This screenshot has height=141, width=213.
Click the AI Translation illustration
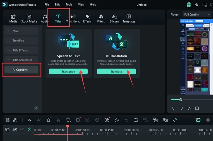pyautogui.click(x=116, y=41)
